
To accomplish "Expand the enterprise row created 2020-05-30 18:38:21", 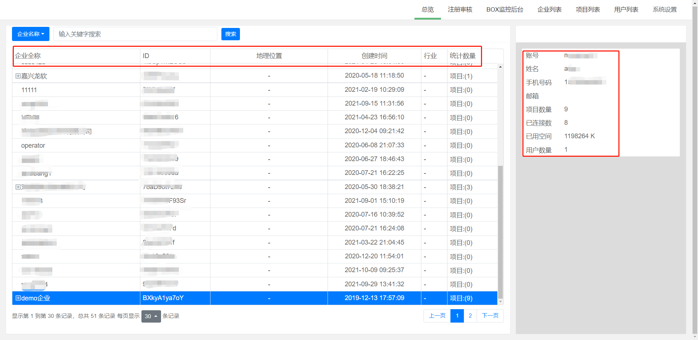I will (x=18, y=187).
